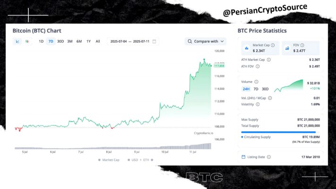This screenshot has width=336, height=189.
Task: Toggle the ETH legend series
Action: click(x=148, y=160)
